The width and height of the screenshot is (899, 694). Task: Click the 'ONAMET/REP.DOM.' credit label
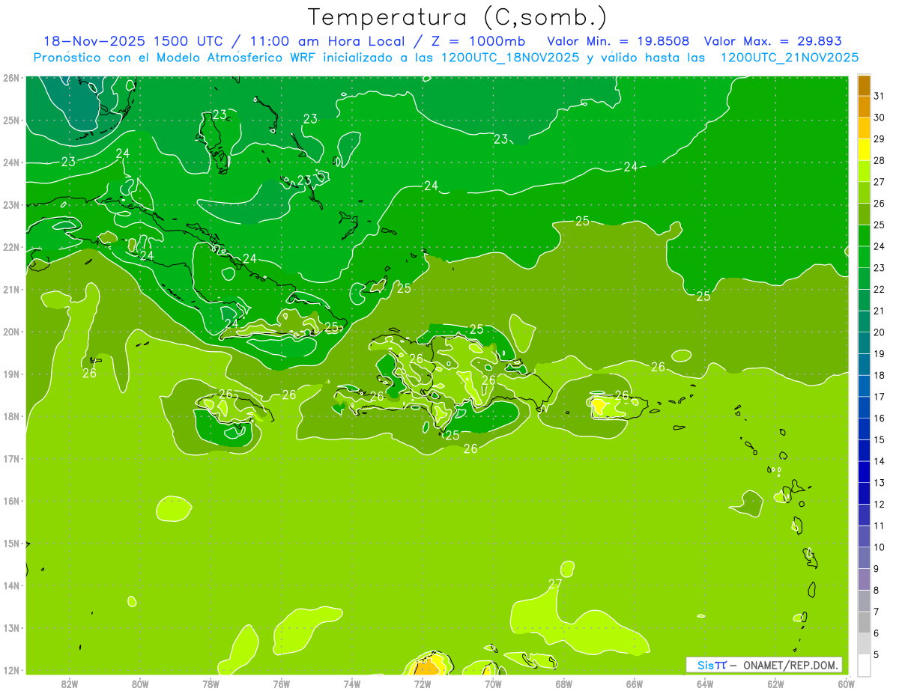click(789, 665)
